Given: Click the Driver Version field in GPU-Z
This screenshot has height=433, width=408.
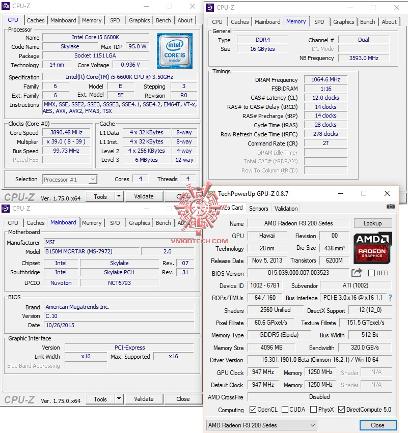Looking at the screenshot, I should [x=319, y=360].
